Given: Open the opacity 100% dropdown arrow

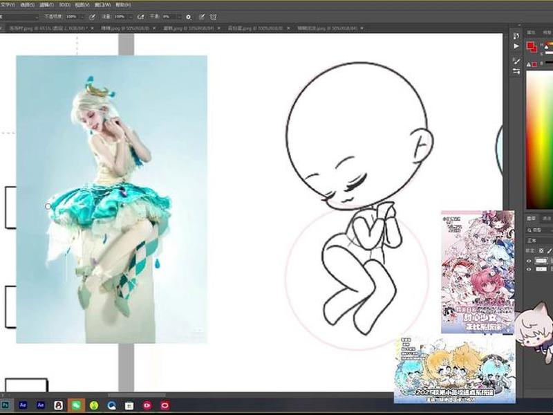Looking at the screenshot, I should pos(82,17).
